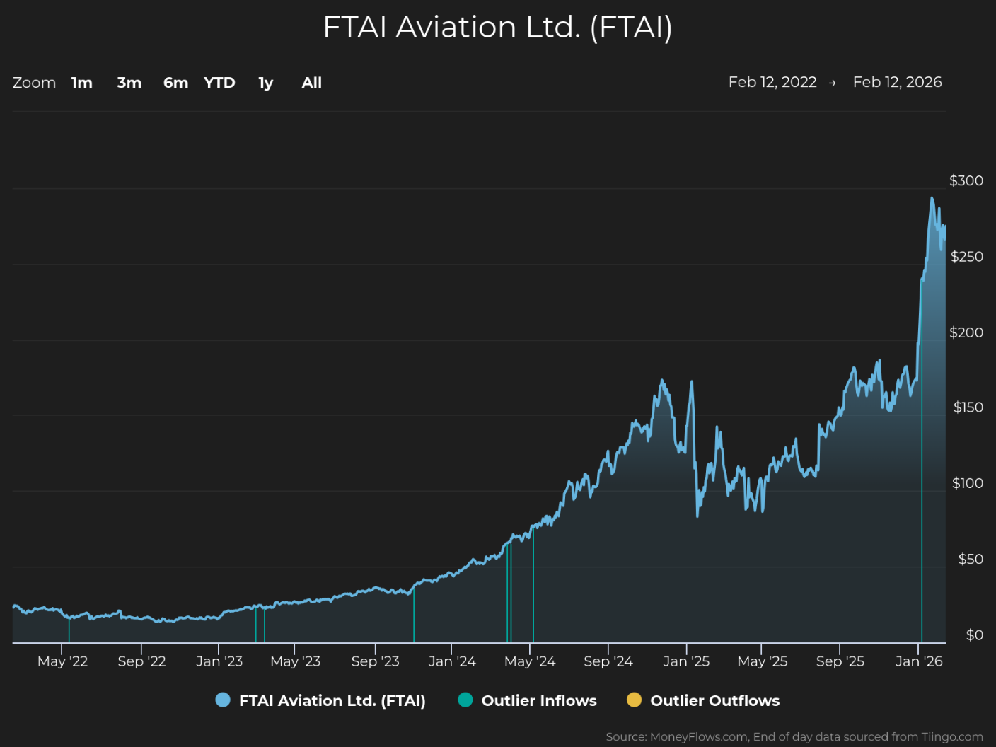Click the blue FTAI legend marker
The image size is (996, 747).
[223, 700]
